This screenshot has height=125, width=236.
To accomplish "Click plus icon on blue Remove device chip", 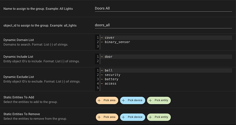I will pos(123,117).
